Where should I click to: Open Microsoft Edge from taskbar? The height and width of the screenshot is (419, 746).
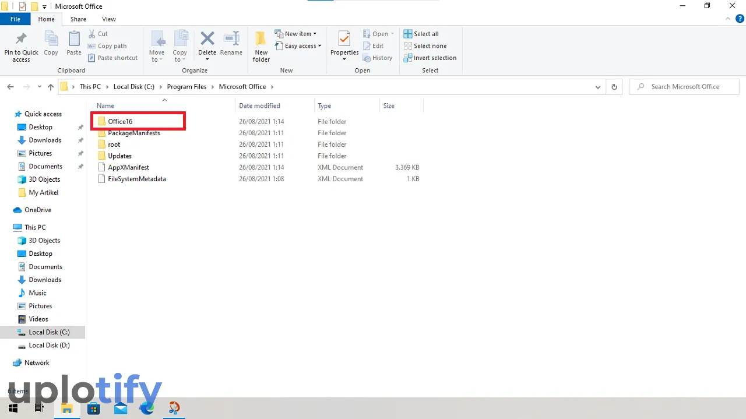[147, 408]
